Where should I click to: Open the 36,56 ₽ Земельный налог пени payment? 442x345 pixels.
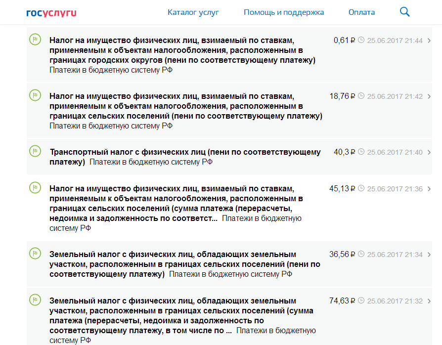tap(185, 264)
